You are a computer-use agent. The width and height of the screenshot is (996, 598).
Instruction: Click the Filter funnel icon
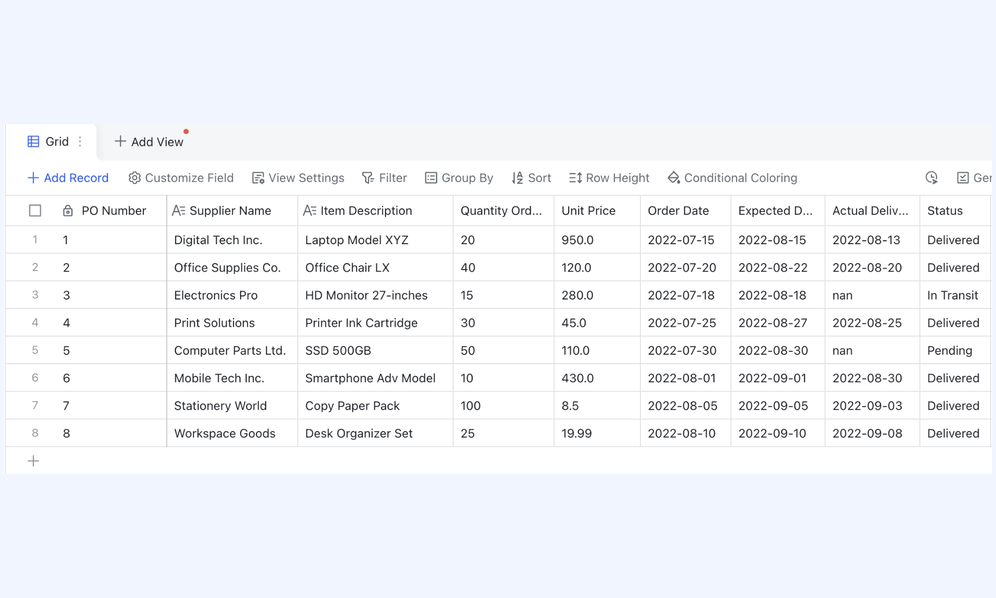[x=368, y=178]
